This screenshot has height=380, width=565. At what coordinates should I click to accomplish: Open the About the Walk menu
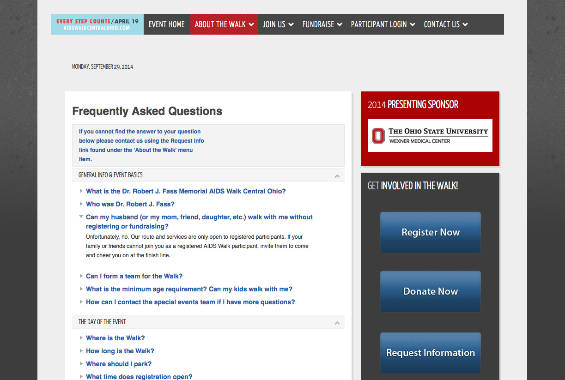click(224, 24)
